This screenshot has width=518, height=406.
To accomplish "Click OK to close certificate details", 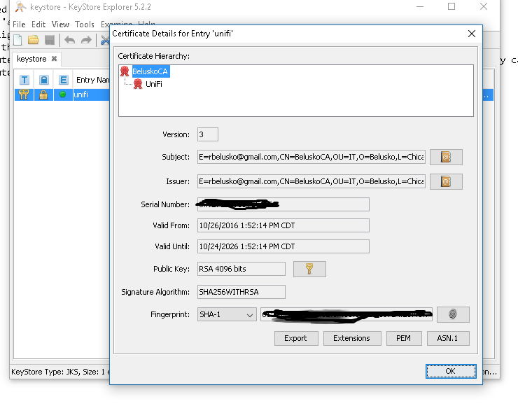I will tap(450, 370).
